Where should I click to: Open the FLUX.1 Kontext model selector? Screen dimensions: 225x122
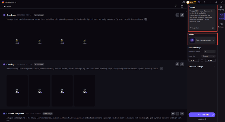(x=202, y=40)
